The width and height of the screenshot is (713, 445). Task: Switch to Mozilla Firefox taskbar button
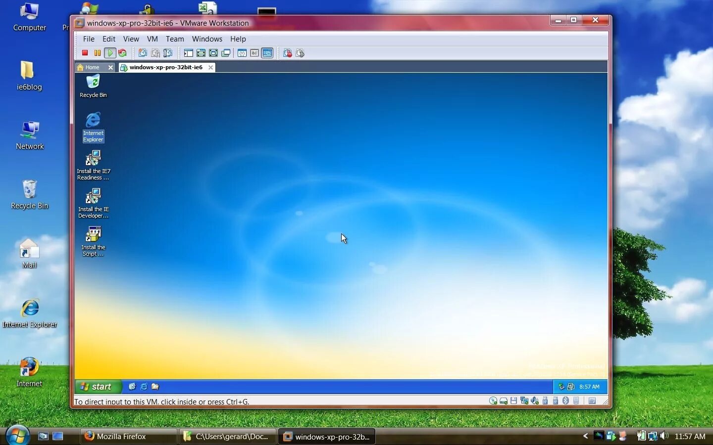pyautogui.click(x=128, y=436)
